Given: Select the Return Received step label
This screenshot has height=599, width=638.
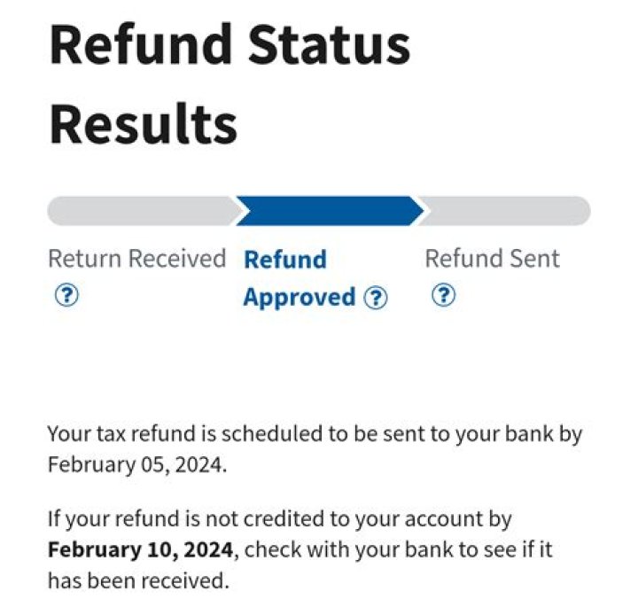Looking at the screenshot, I should click(x=136, y=259).
